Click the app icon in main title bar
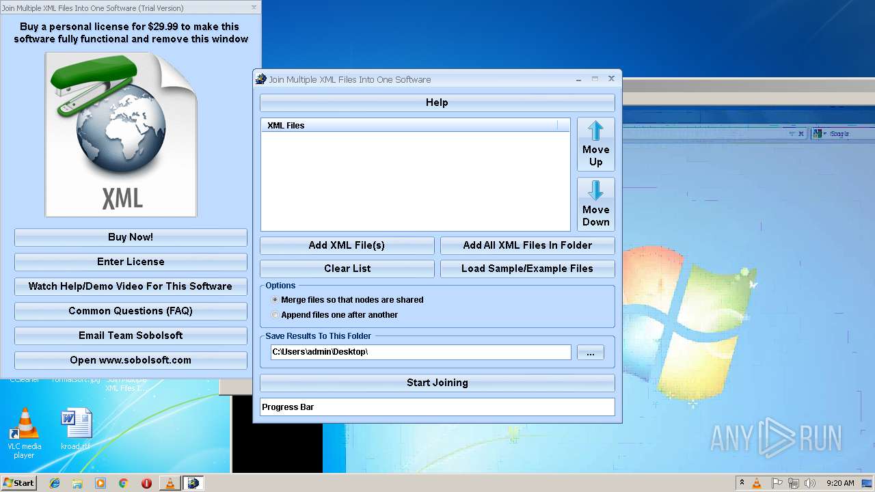Image resolution: width=875 pixels, height=492 pixels. pyautogui.click(x=260, y=79)
